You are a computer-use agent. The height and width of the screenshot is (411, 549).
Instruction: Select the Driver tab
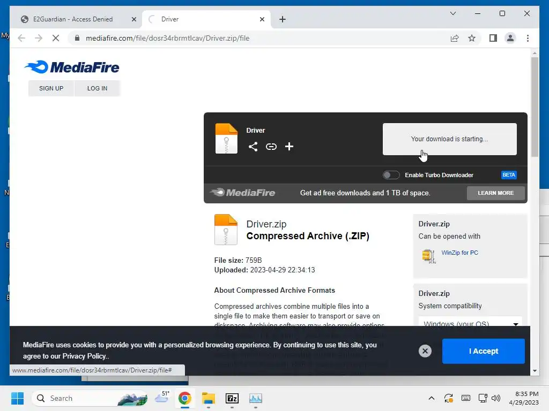206,19
